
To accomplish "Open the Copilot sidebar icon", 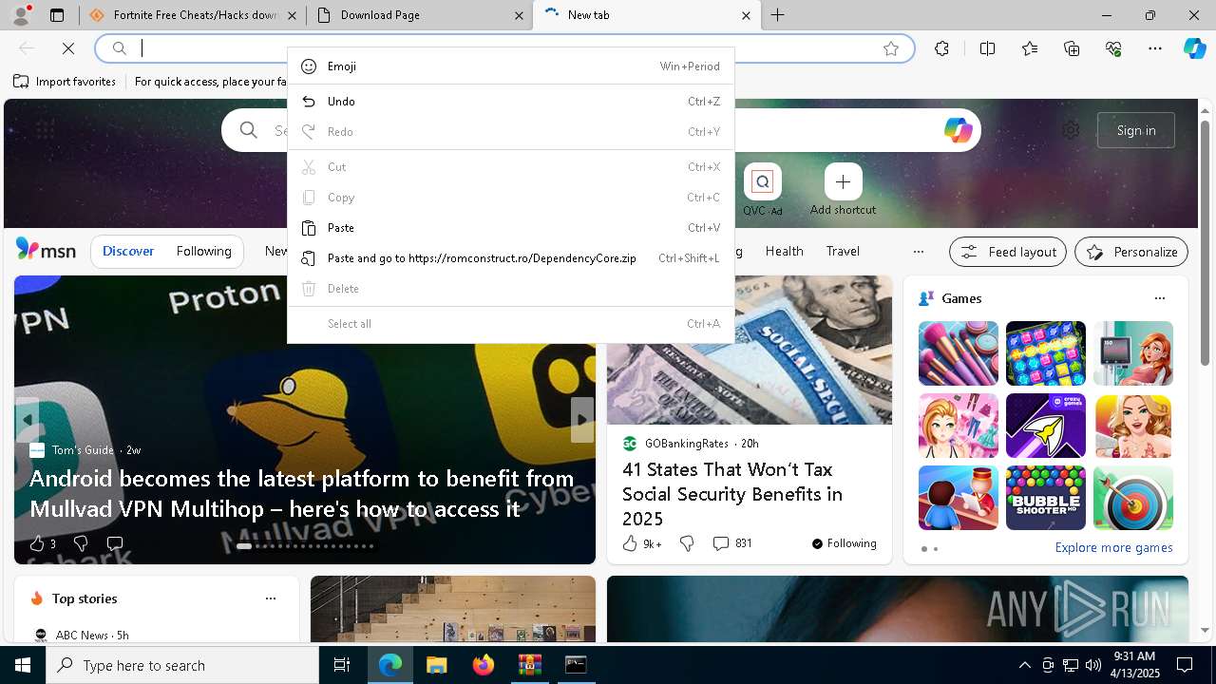I will click(x=1194, y=48).
